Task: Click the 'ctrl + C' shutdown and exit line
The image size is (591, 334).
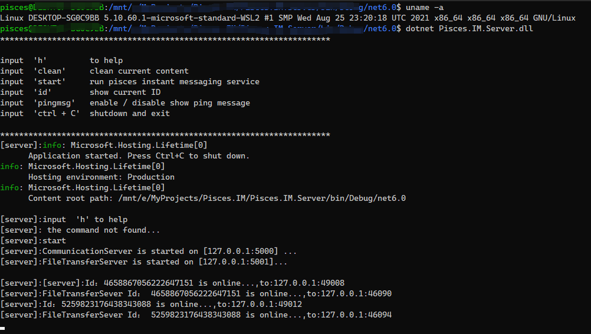Action: point(85,113)
